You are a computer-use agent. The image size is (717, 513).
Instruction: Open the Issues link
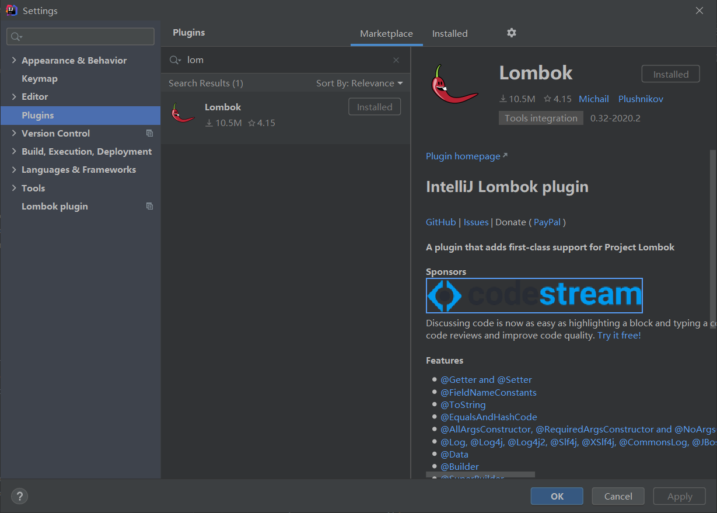point(476,222)
